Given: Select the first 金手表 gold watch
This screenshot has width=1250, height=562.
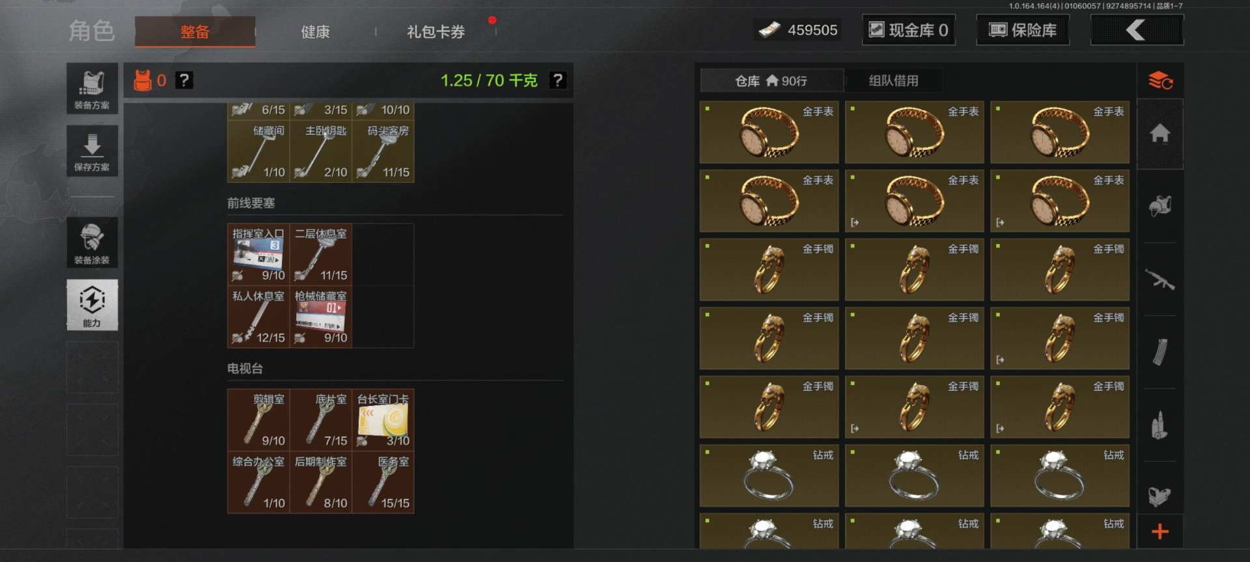Looking at the screenshot, I should (x=769, y=132).
